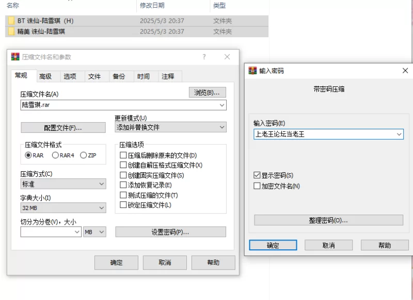Enable 测试压缩的文件 checkbox

coord(123,195)
